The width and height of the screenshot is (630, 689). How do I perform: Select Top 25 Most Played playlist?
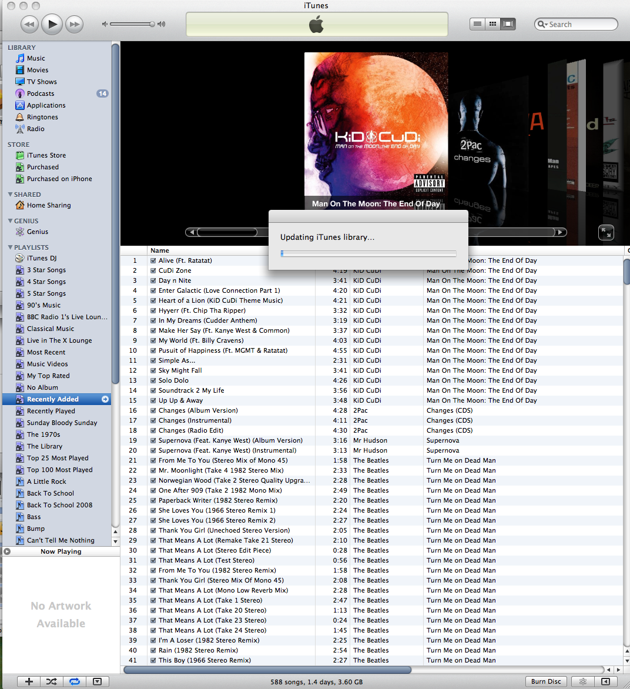[x=58, y=459]
